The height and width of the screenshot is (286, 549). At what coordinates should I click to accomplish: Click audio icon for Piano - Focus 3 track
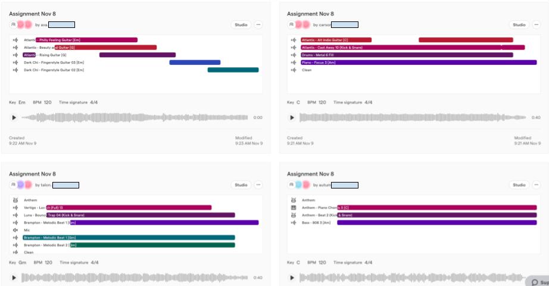294,62
